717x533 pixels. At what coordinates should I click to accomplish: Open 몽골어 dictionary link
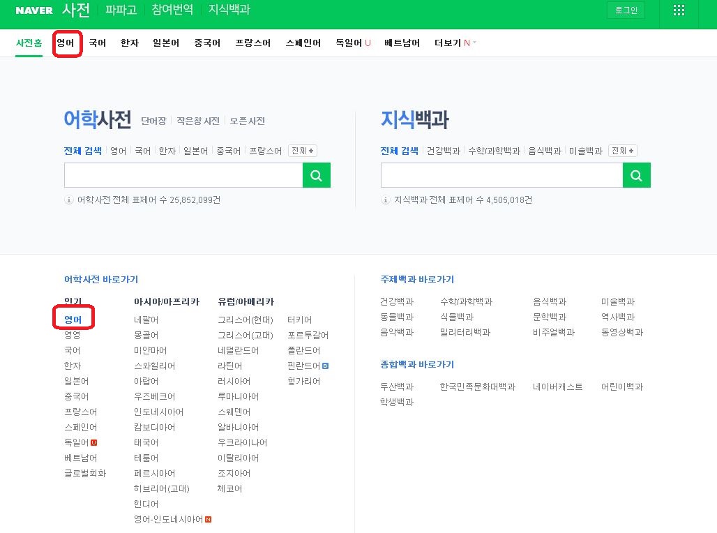pyautogui.click(x=146, y=335)
